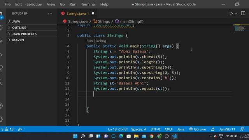Open the Help menu
Viewport: 249px width, 140px height.
click(104, 4)
